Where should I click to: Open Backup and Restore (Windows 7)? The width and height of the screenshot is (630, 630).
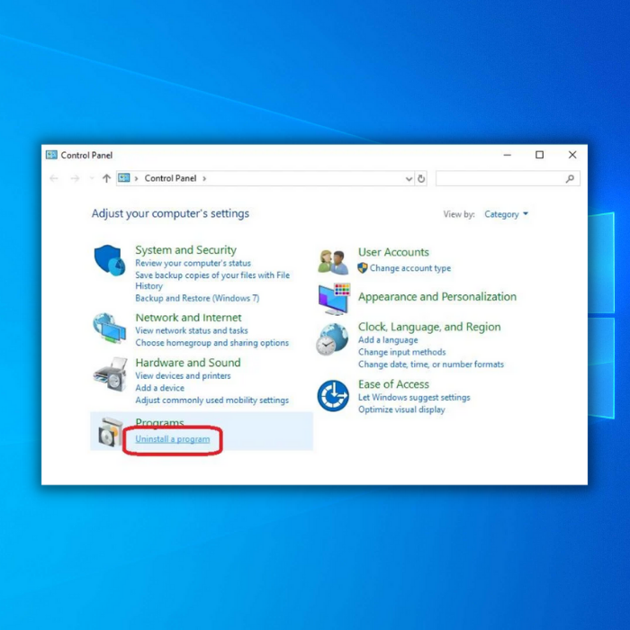(x=197, y=298)
